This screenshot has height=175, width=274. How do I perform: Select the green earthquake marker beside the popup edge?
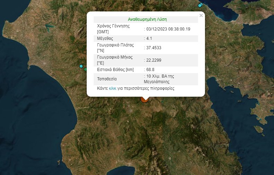85,69
